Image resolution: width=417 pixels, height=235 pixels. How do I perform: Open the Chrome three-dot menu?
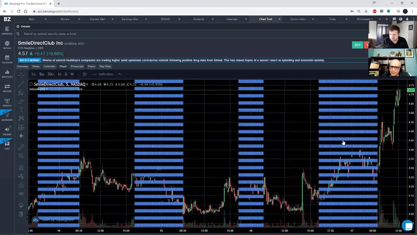[412, 11]
